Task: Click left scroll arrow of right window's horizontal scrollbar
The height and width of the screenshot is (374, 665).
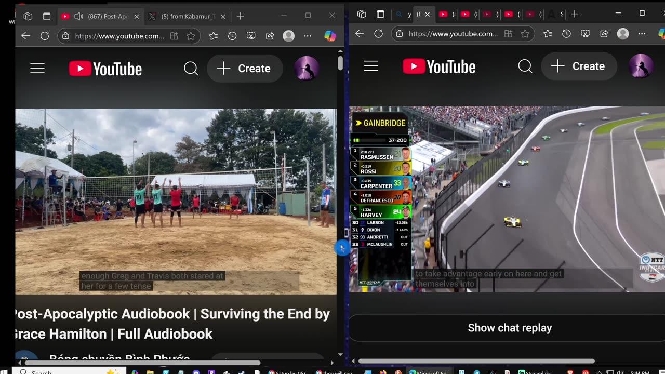Action: coord(353,361)
